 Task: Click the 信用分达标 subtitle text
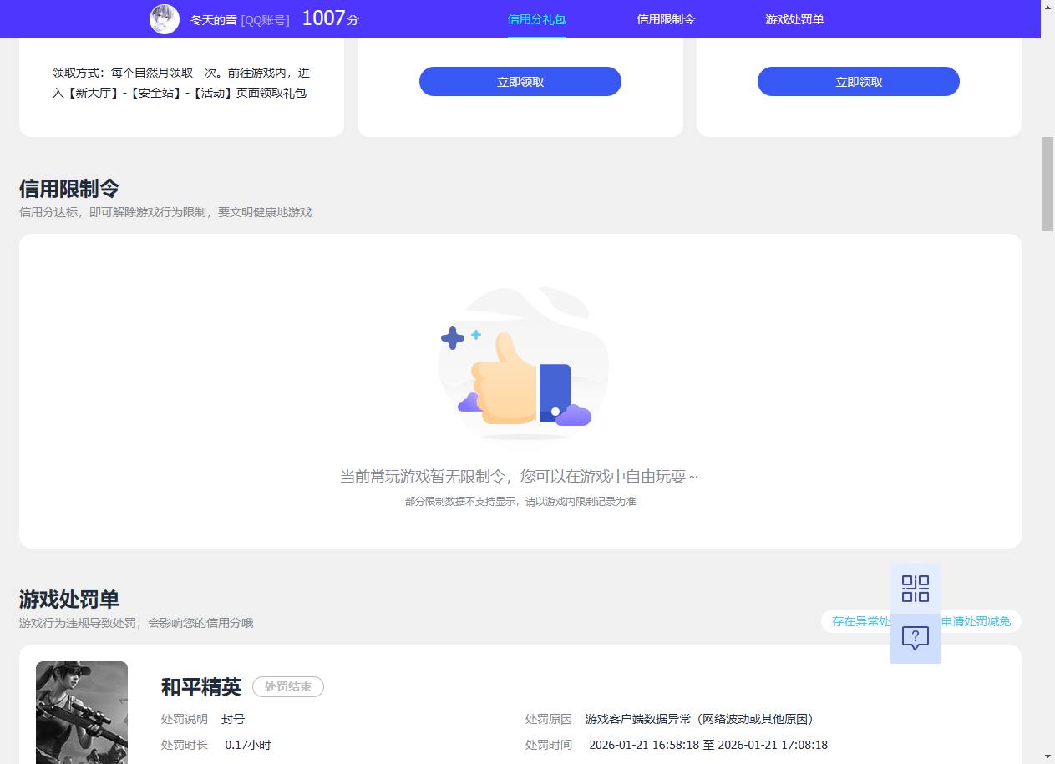coord(165,212)
